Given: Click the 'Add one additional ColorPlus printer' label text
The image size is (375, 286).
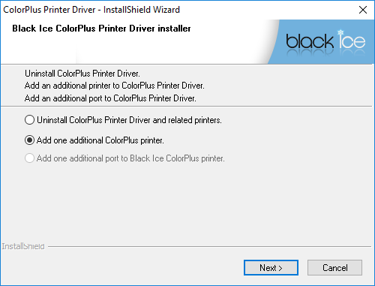Looking at the screenshot, I should click(100, 140).
